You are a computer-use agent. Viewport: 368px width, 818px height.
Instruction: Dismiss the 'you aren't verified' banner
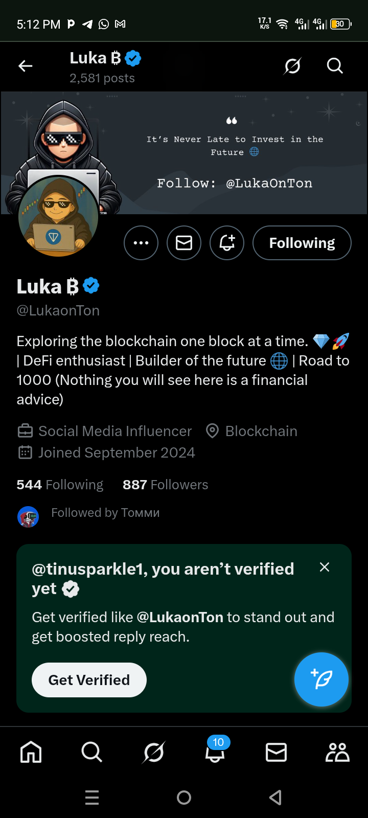coord(325,567)
